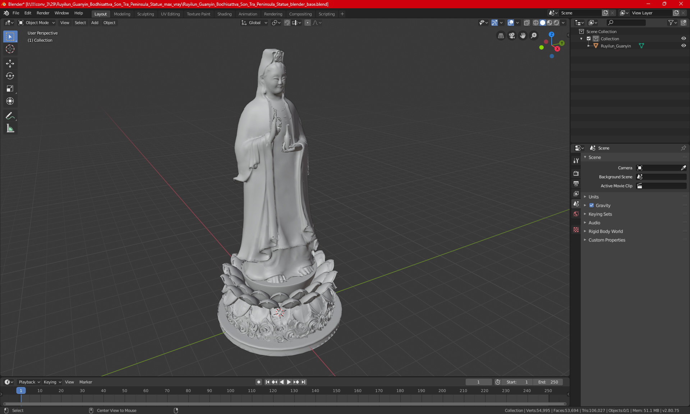
Task: Click the zoom view magnifier icon
Action: coord(534,36)
